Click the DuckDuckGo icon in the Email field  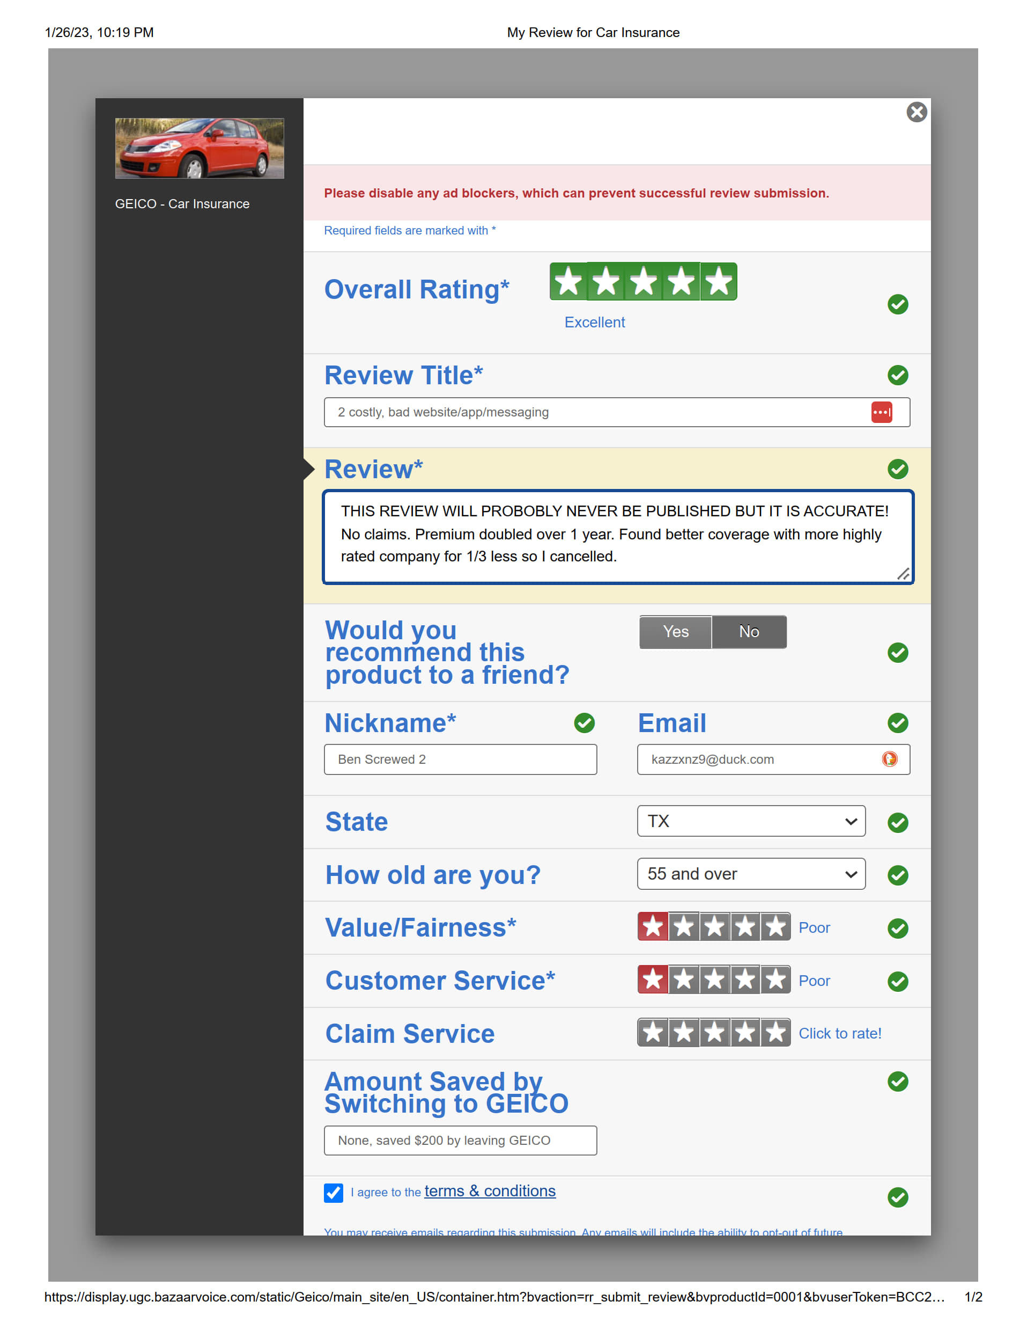890,759
